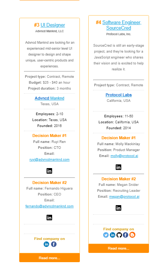Open Protocol Labs GitHub icon
This screenshot has width=156, height=264.
point(119,235)
